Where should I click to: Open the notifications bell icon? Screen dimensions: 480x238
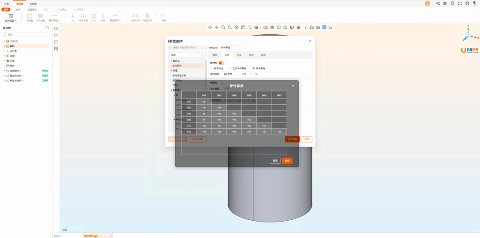(452, 4)
